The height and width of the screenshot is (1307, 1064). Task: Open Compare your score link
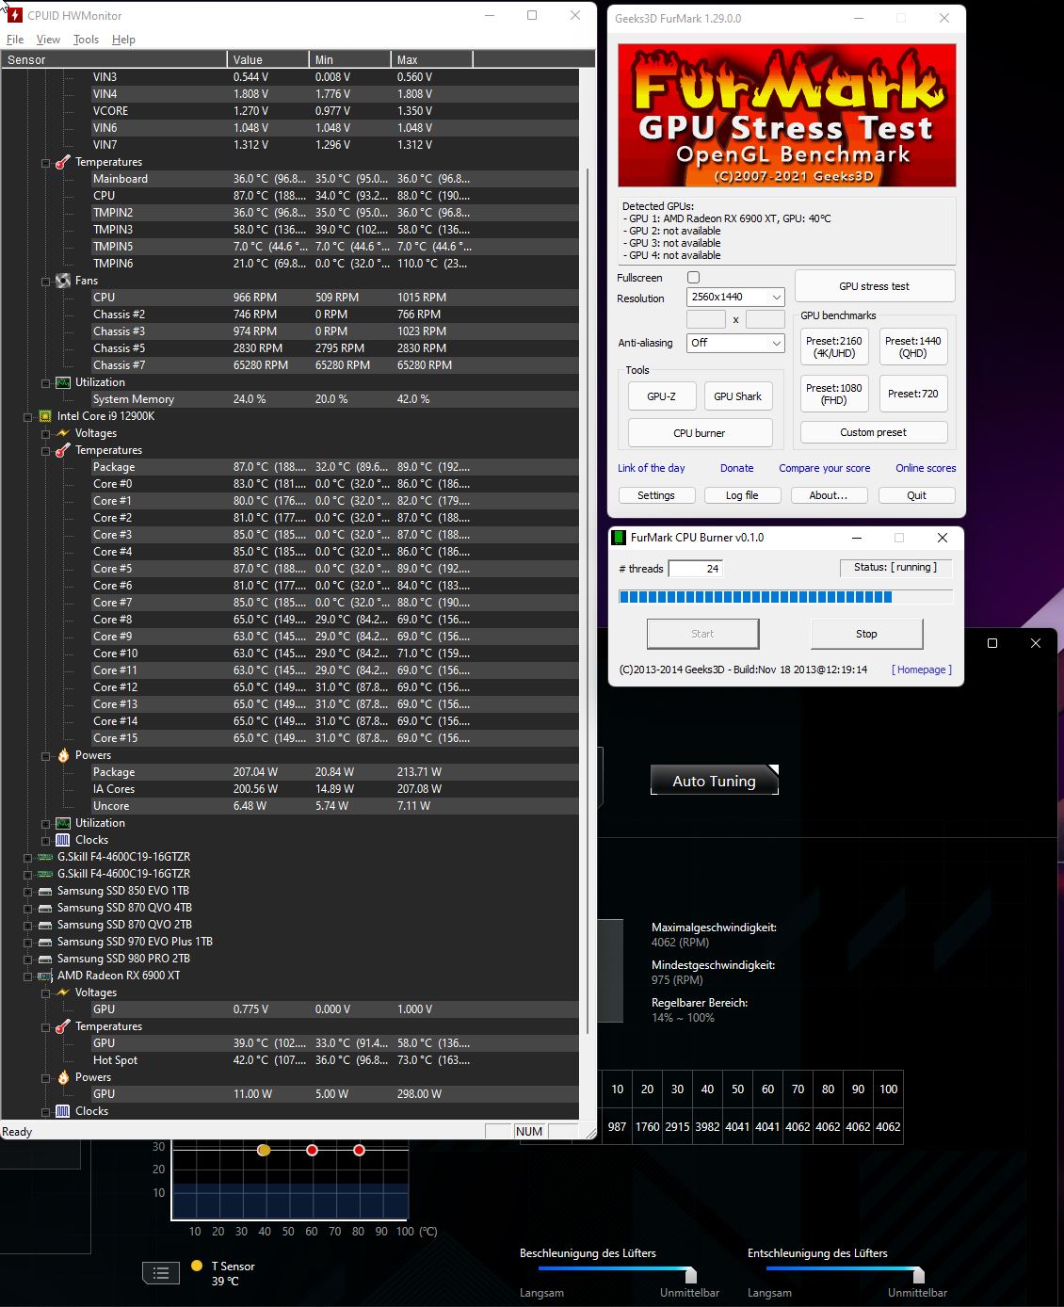click(x=825, y=468)
